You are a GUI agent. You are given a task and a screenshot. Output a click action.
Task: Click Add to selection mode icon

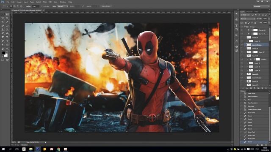(x=14, y=6)
